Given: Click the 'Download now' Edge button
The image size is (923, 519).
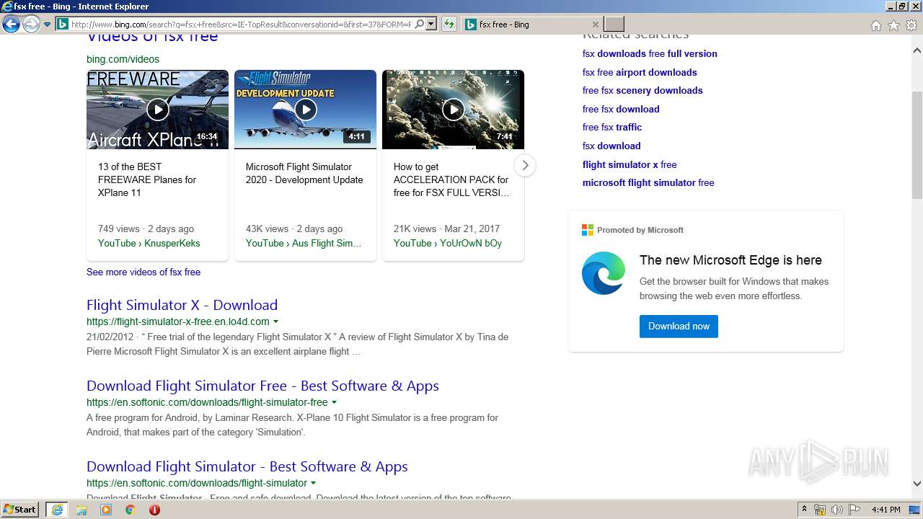Looking at the screenshot, I should coord(679,326).
